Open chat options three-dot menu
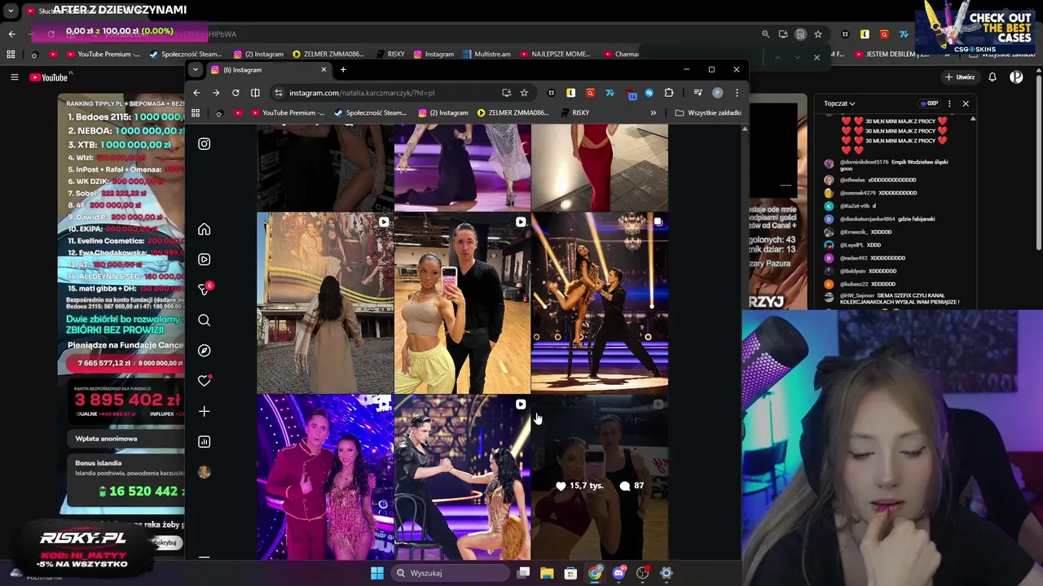 pyautogui.click(x=949, y=104)
